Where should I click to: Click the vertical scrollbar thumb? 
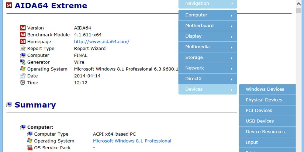click(x=299, y=11)
